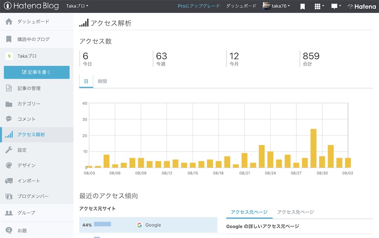The image size is (379, 238).
Task: Click the Hatena Blog logo
Action: click(31, 6)
